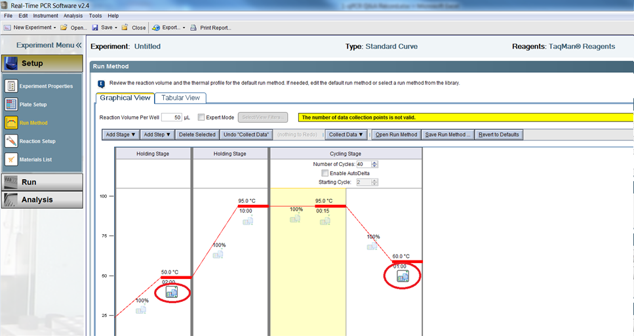Select the Cycling Stage header
Image resolution: width=634 pixels, height=336 pixels.
346,154
